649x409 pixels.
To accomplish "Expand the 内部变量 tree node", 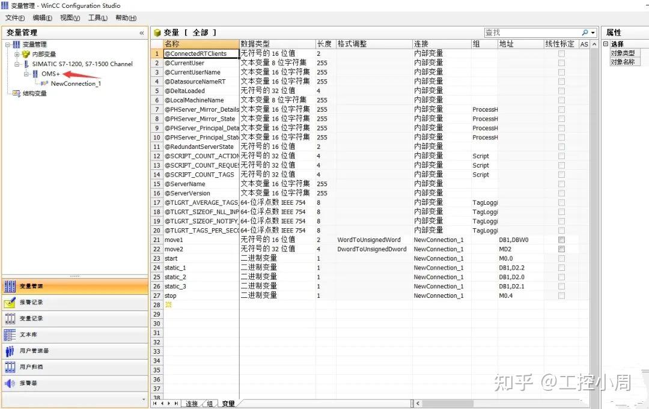I will pyautogui.click(x=16, y=53).
